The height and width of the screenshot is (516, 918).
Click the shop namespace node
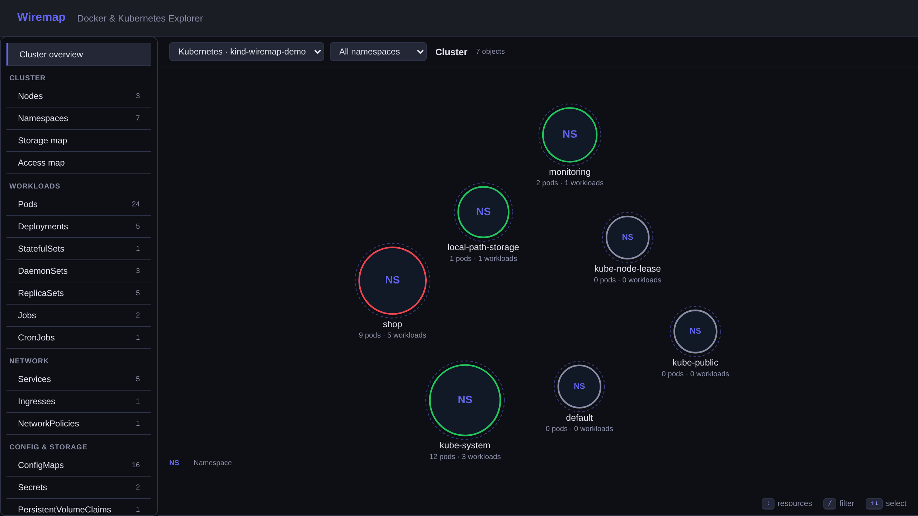click(x=392, y=280)
